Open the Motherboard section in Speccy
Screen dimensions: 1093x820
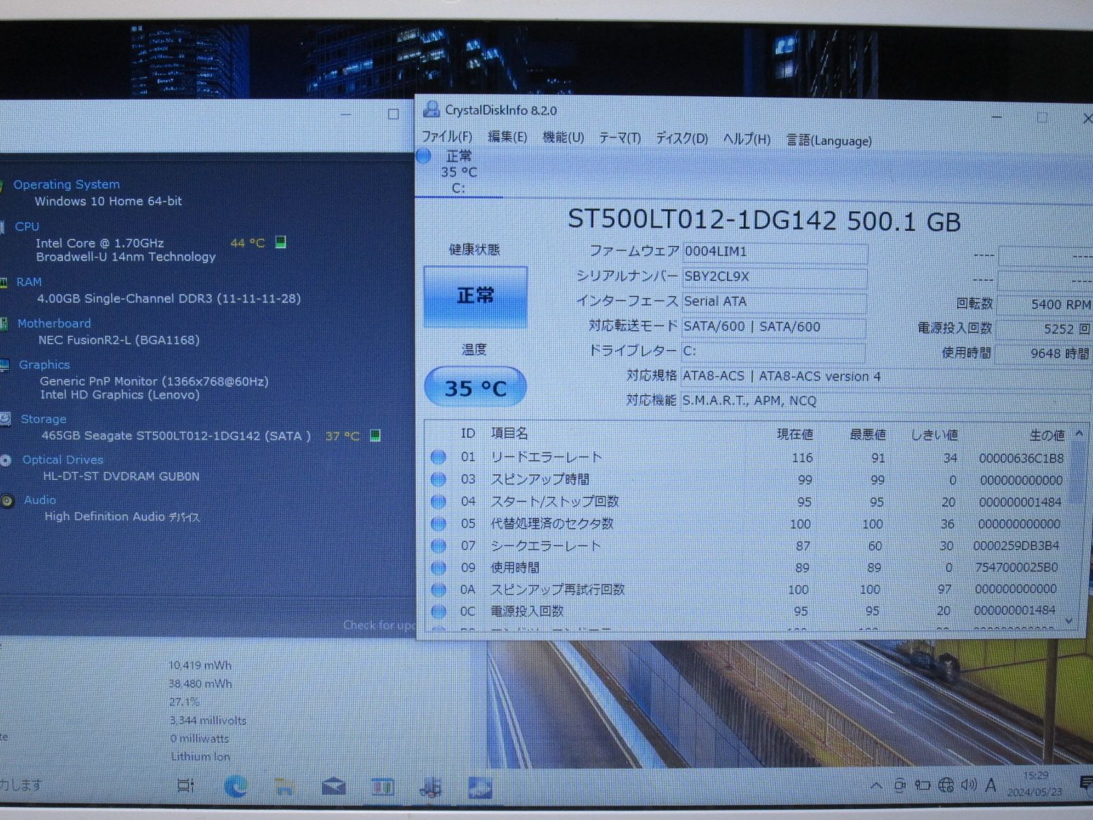coord(54,323)
